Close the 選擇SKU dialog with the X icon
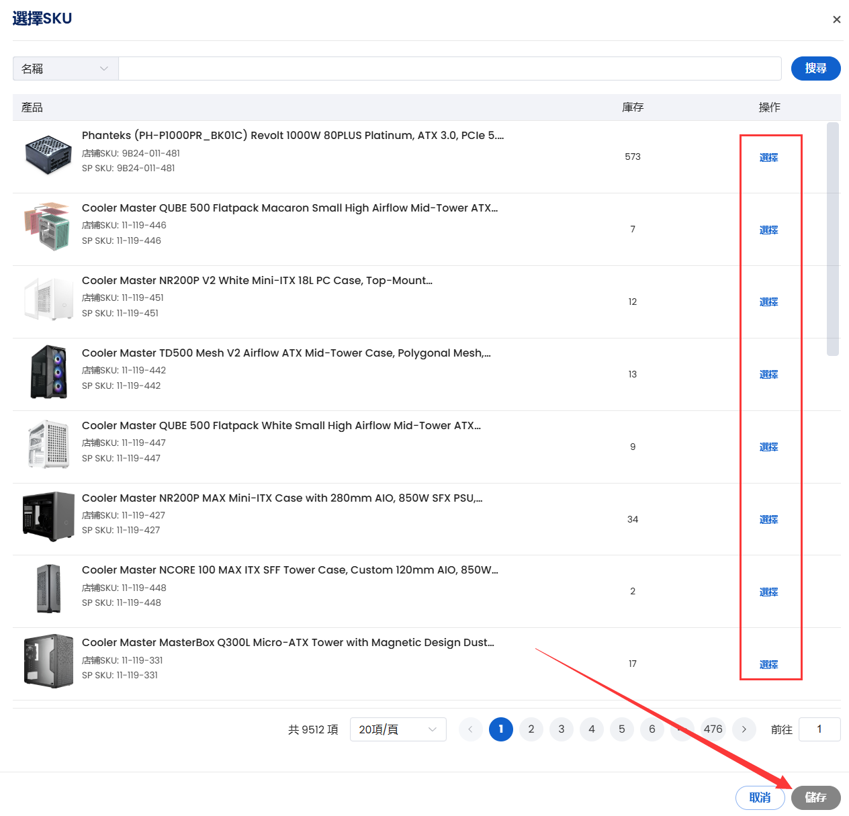 [836, 19]
